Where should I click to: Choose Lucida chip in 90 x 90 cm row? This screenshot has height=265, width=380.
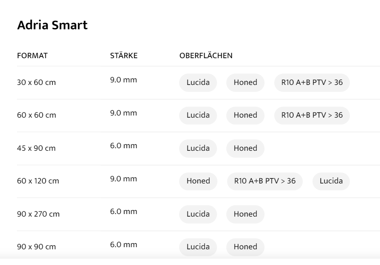198,247
